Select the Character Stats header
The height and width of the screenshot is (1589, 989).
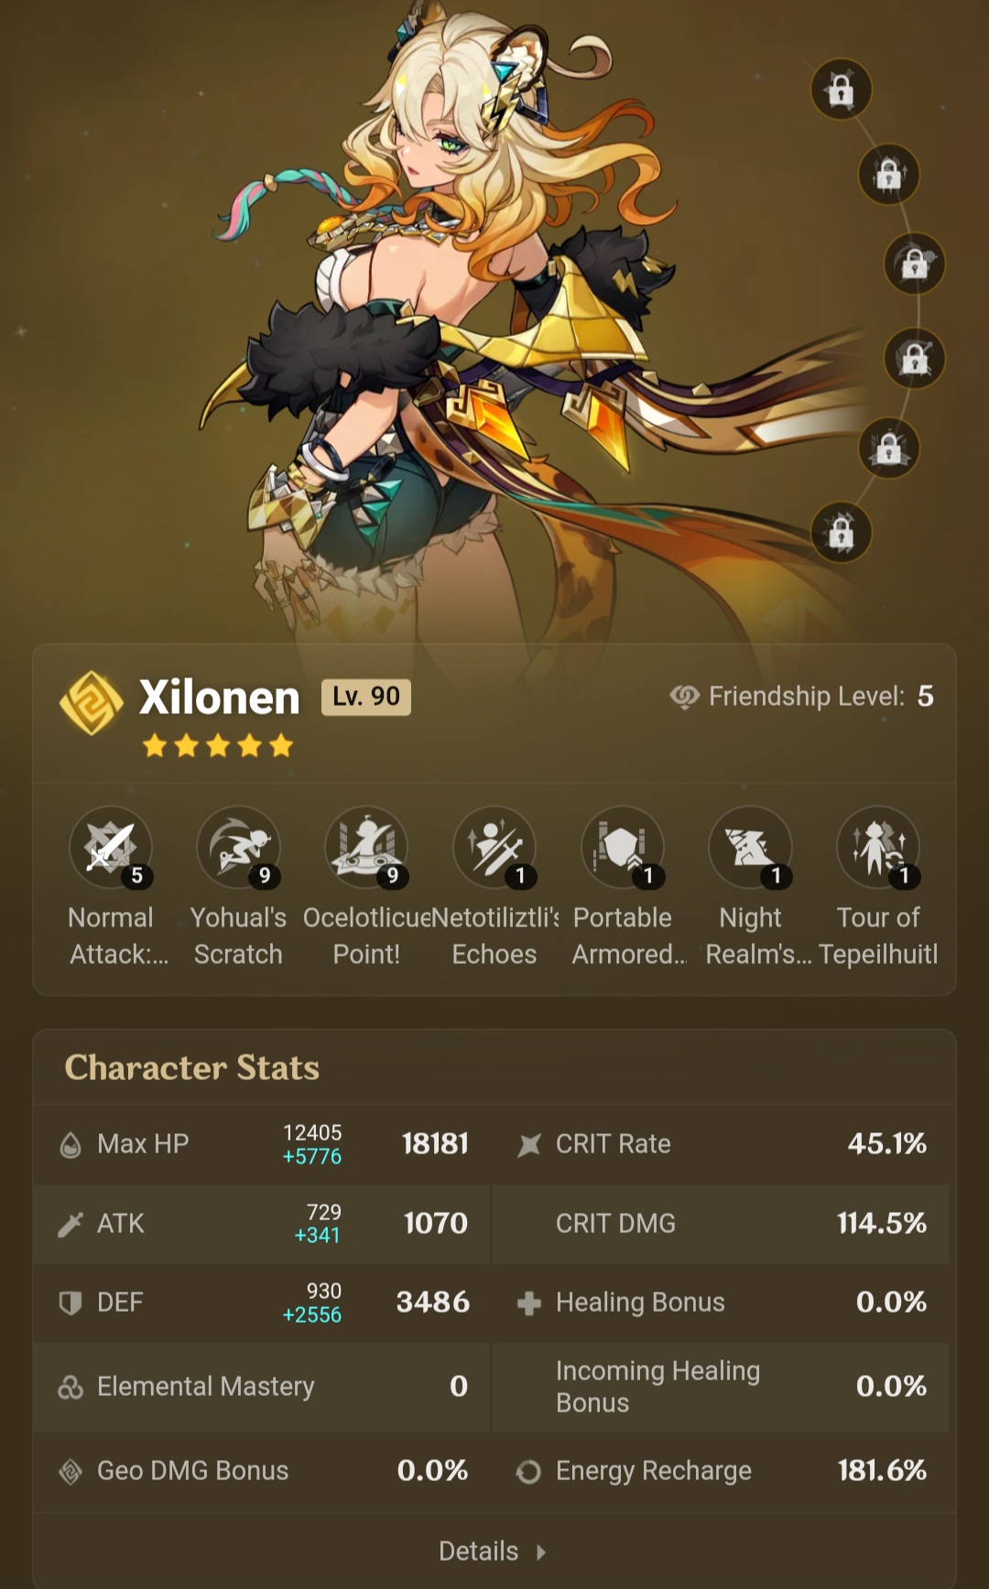point(192,1067)
